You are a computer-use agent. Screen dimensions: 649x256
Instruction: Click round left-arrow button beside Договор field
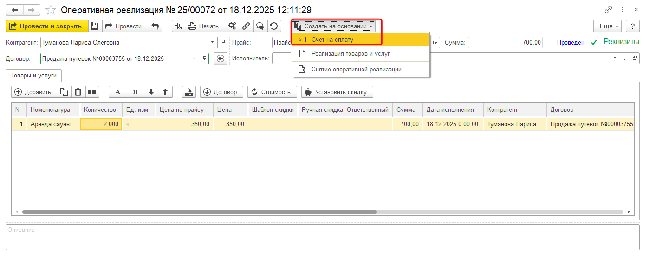tap(221, 58)
